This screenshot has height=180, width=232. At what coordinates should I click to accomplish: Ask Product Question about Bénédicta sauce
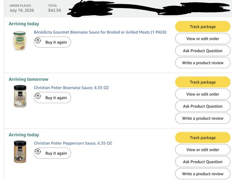pos(203,51)
